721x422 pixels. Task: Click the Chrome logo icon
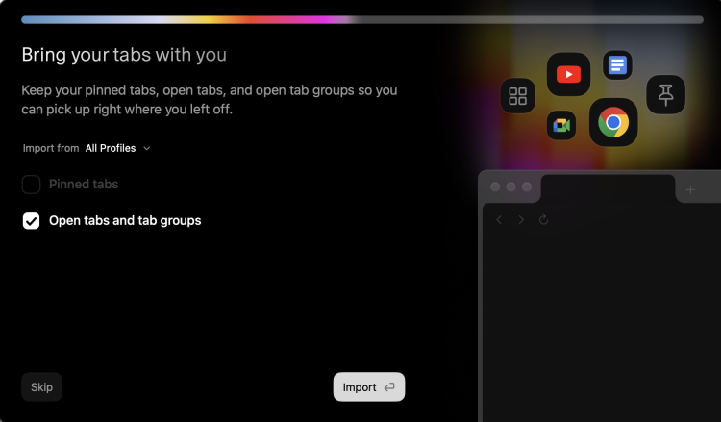[613, 122]
